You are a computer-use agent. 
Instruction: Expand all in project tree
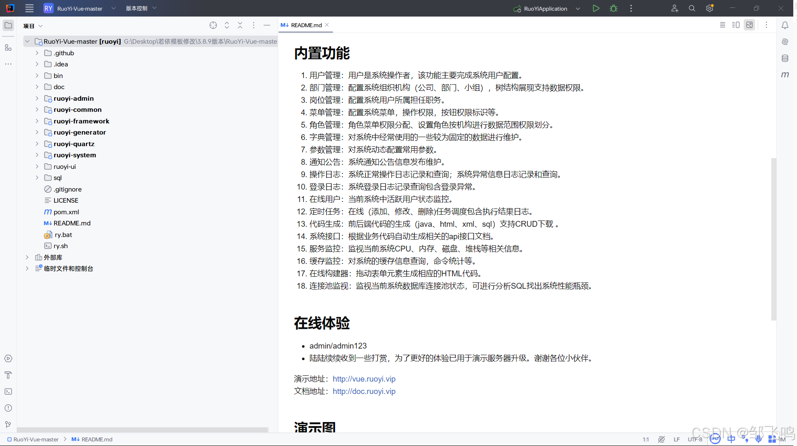pos(227,25)
